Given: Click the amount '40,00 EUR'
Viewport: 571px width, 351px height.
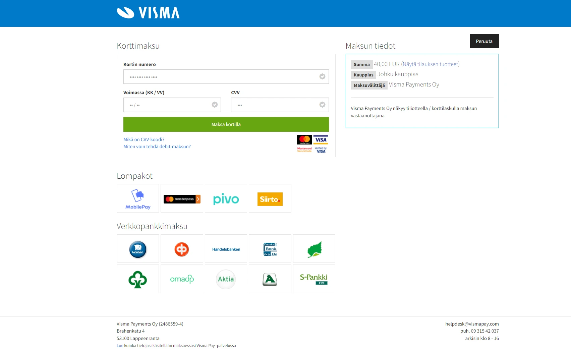Looking at the screenshot, I should 387,64.
